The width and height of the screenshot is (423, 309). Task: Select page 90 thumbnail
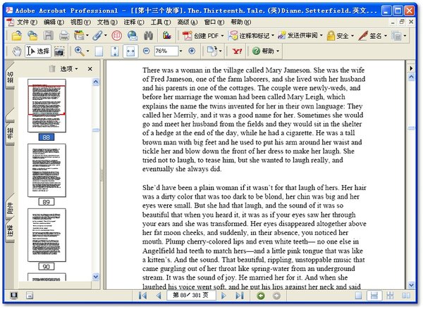coord(47,234)
